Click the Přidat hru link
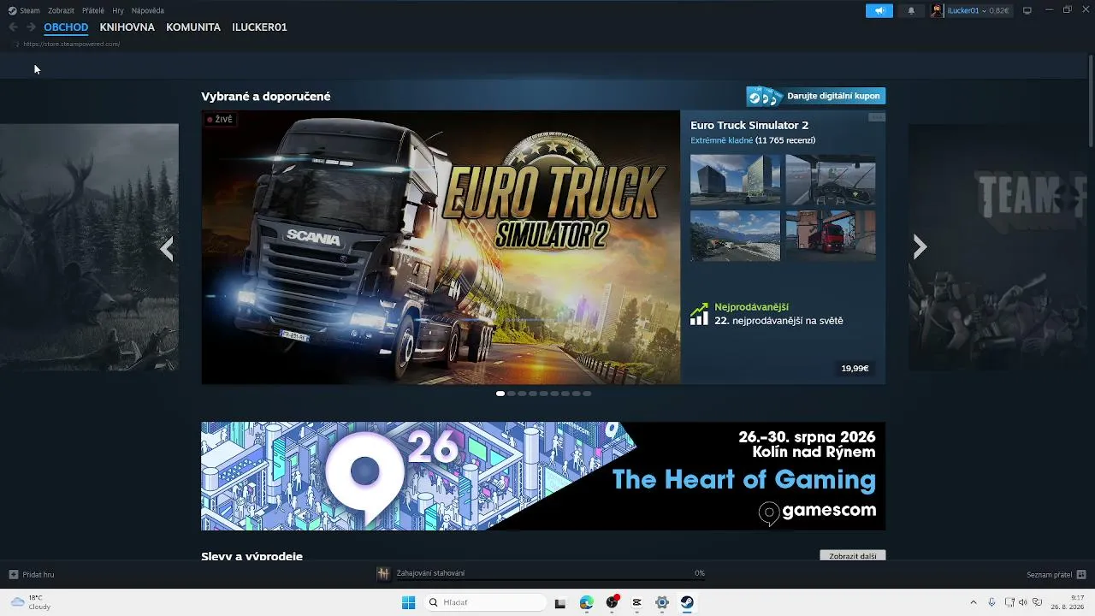The image size is (1095, 616). click(38, 574)
